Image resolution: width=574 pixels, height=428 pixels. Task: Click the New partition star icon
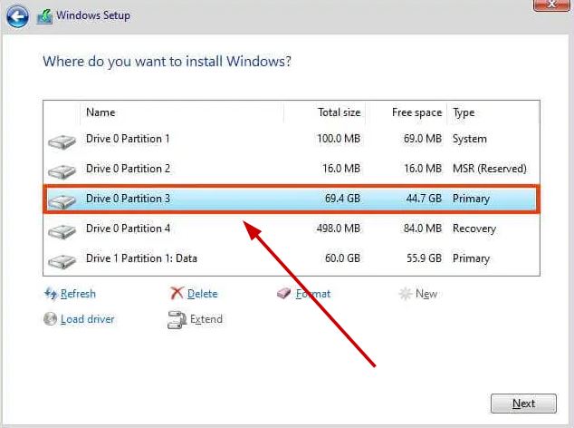tap(405, 294)
